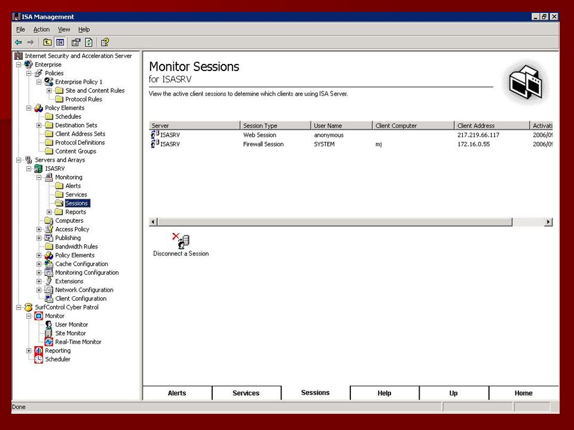The width and height of the screenshot is (574, 430).
Task: Select the Enterprise globe icon in tree
Action: [29, 64]
